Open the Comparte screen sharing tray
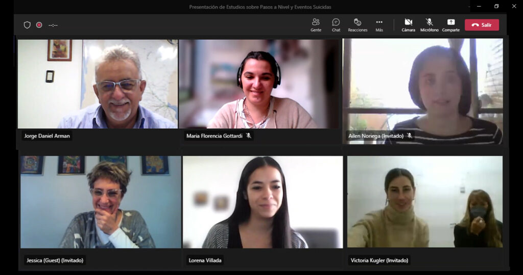This screenshot has height=275, width=523. click(450, 25)
